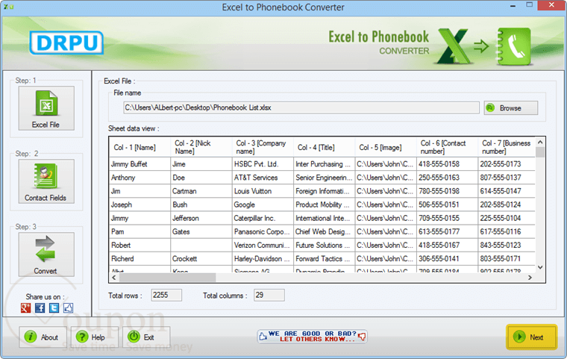Click the Step 3 Convert button
567x359 pixels.
click(x=46, y=255)
